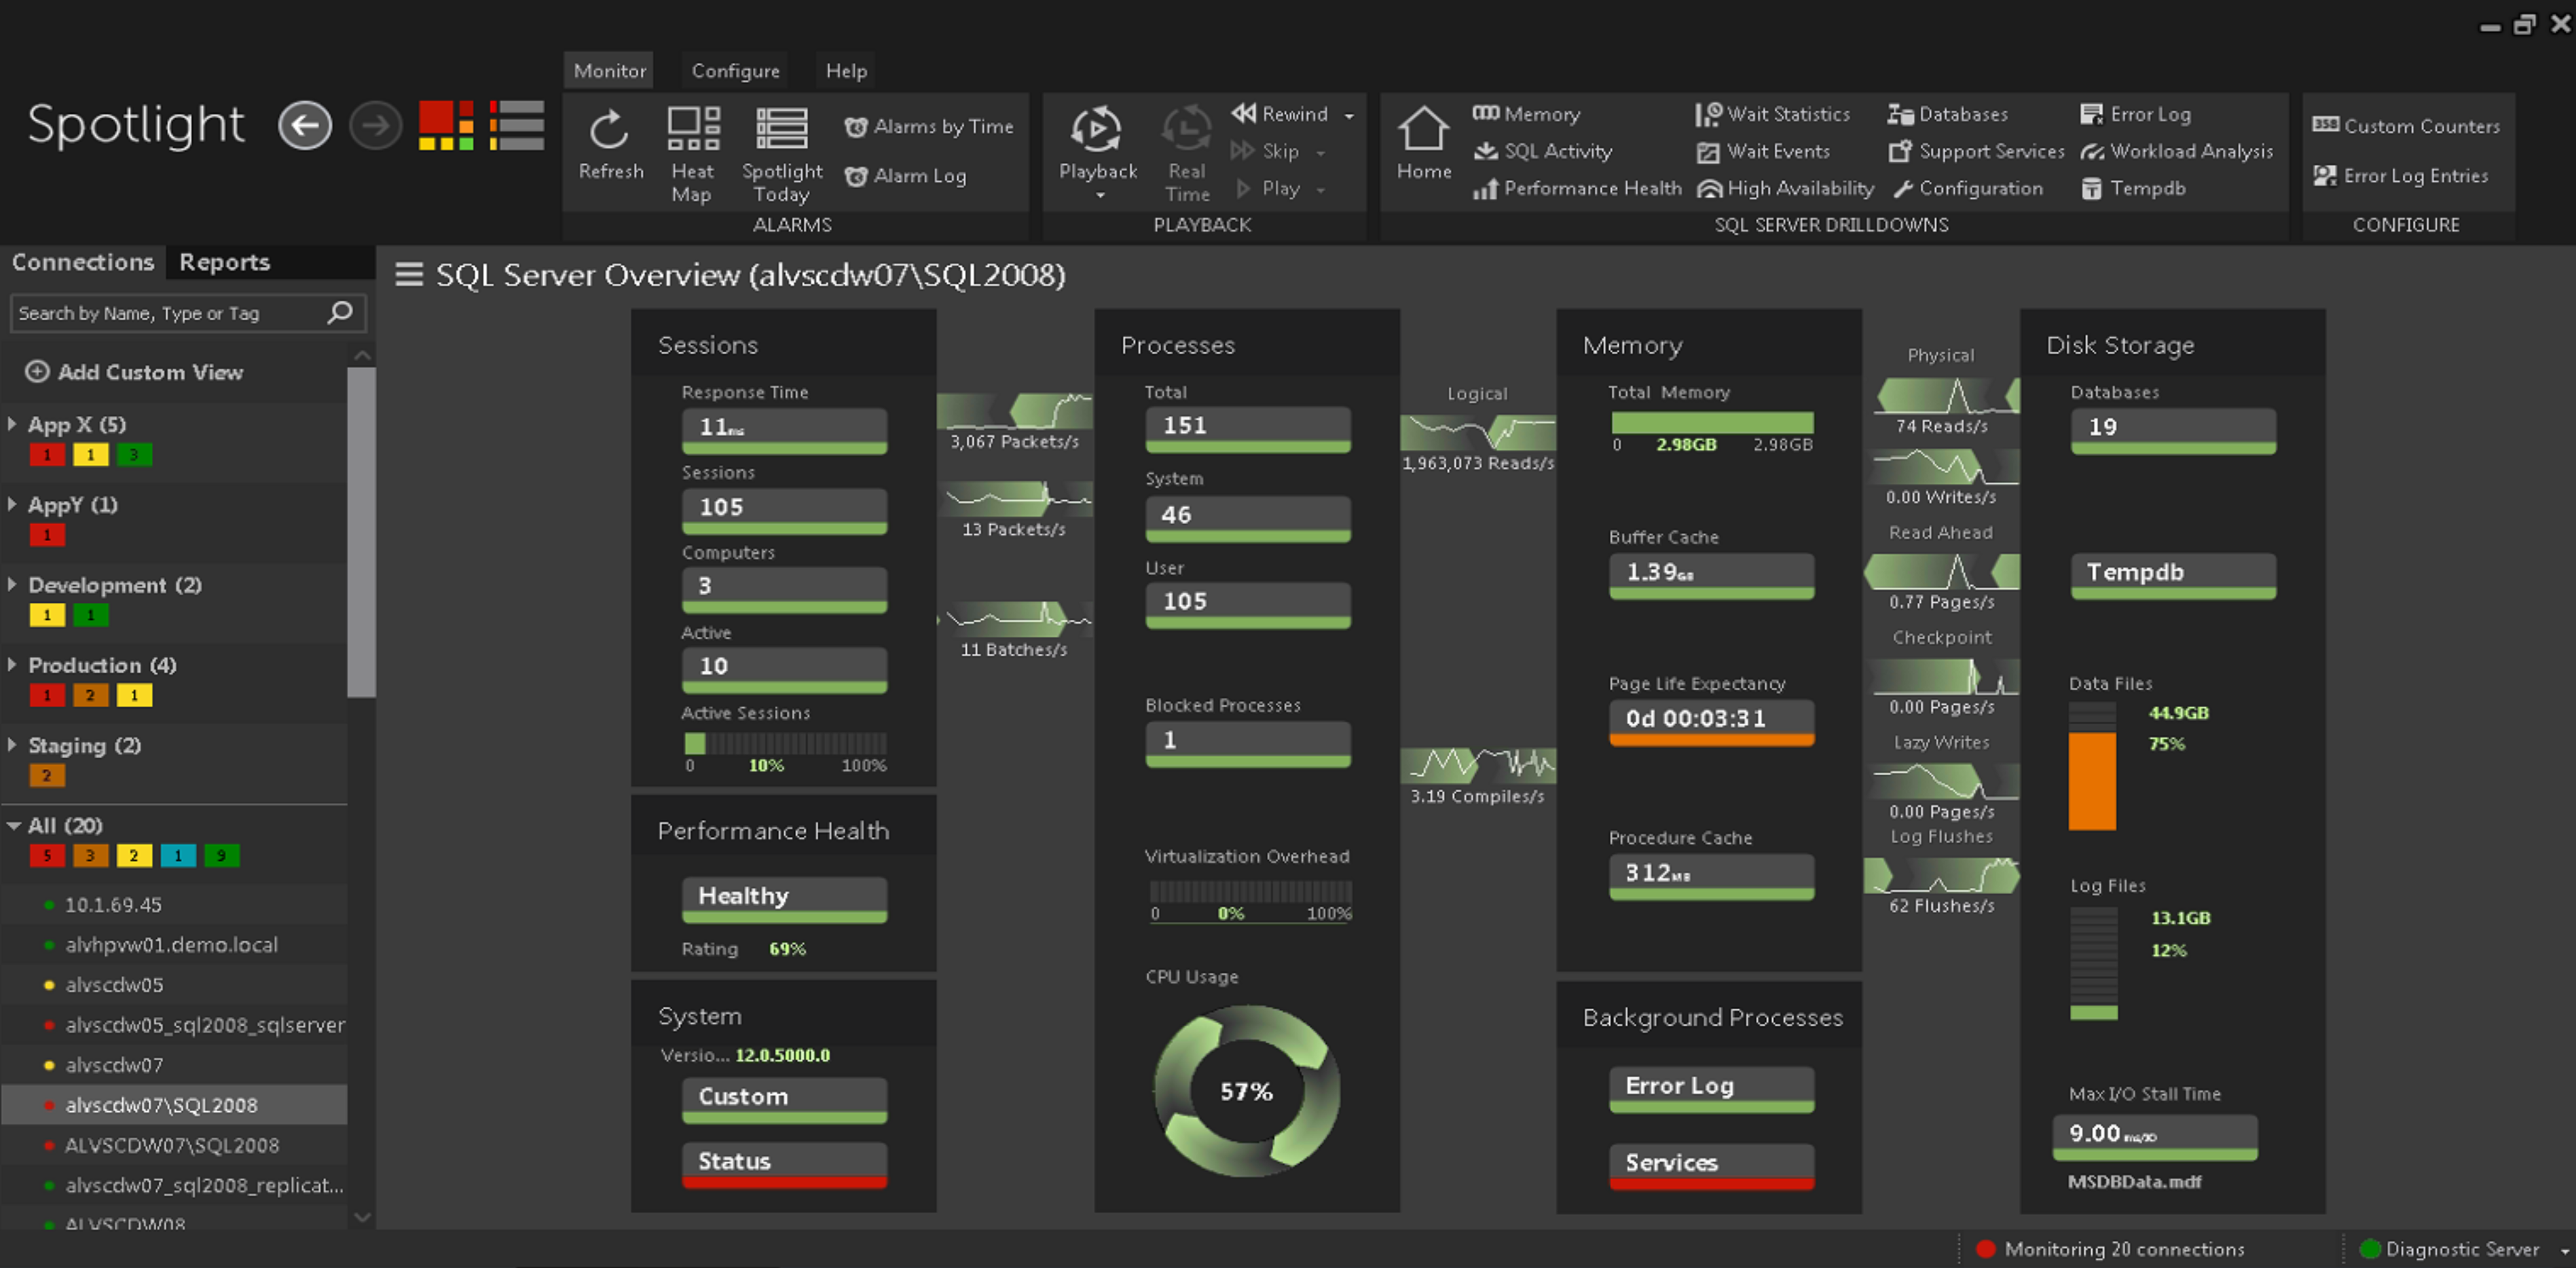Switch to the list view icon
Screen dimensions: 2576x1268
pos(516,125)
